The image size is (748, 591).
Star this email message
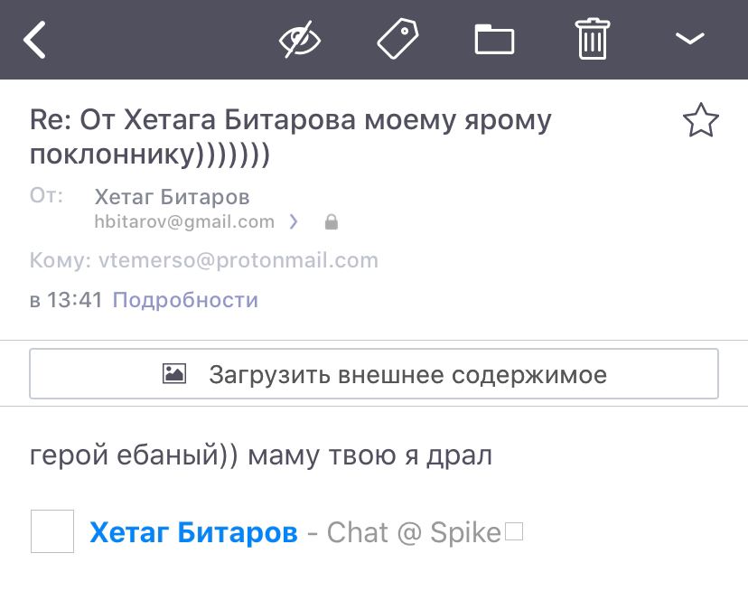coord(701,120)
